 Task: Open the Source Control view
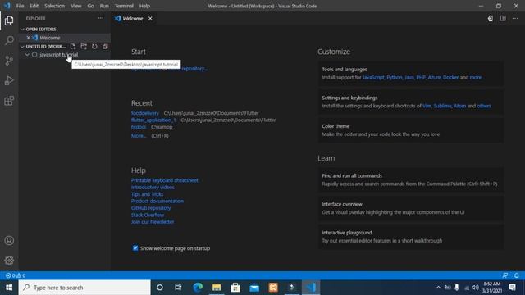click(x=9, y=61)
